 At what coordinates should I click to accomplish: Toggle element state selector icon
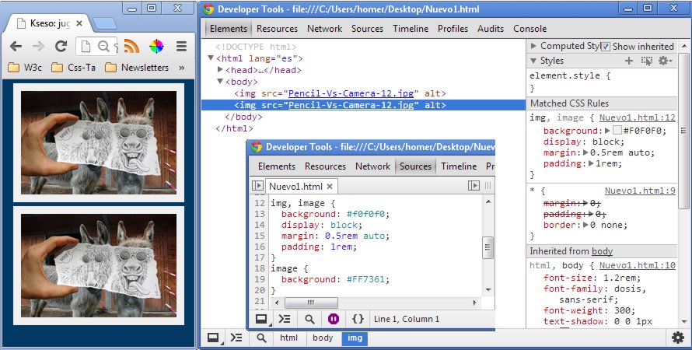(x=647, y=61)
